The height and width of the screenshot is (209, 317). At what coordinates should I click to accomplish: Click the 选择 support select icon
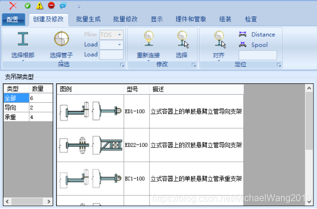click(x=183, y=39)
